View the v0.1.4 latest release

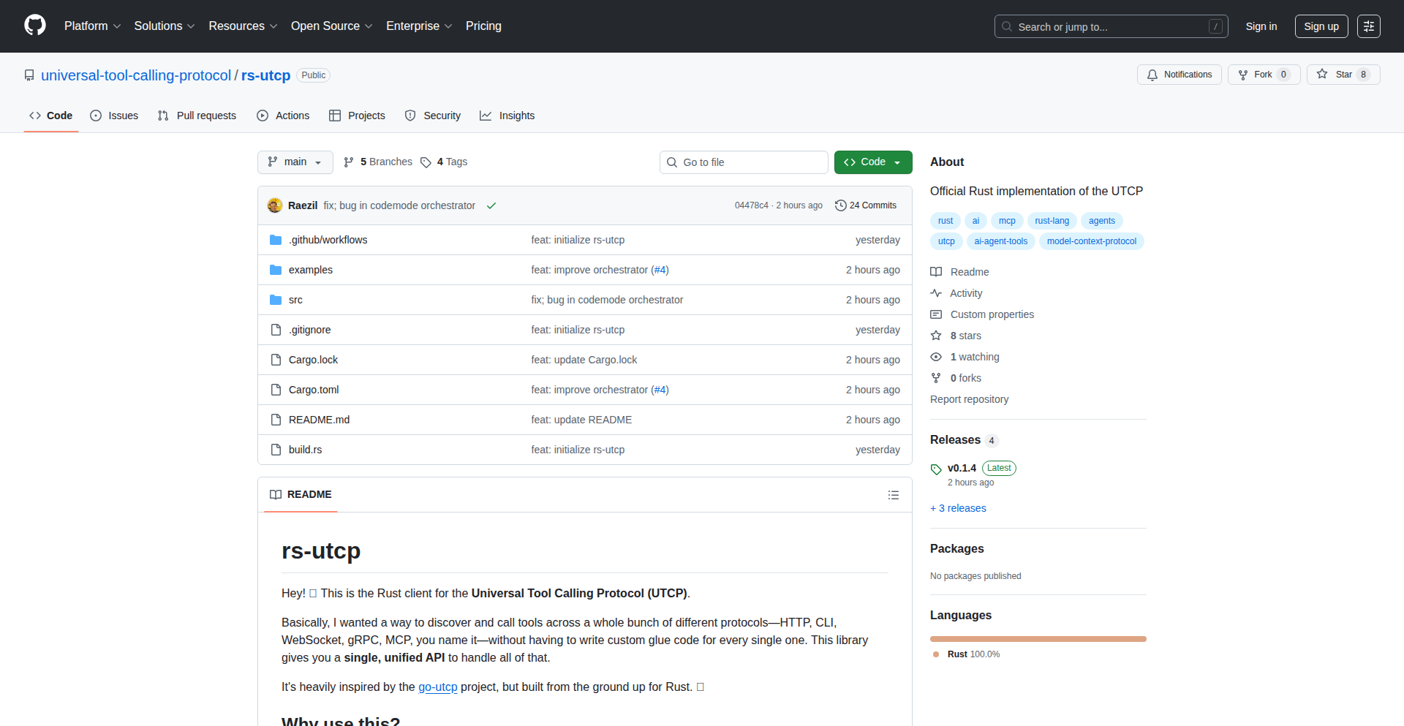962,468
